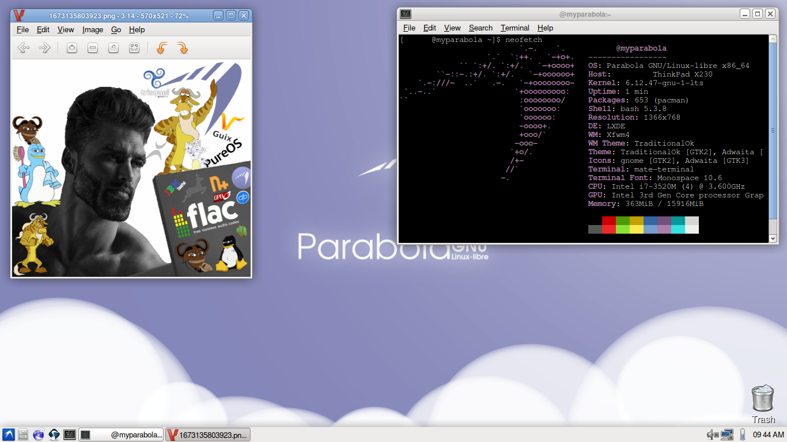The height and width of the screenshot is (442, 787).
Task: Click the "Uptime: 1 min" line
Action: (x=618, y=92)
